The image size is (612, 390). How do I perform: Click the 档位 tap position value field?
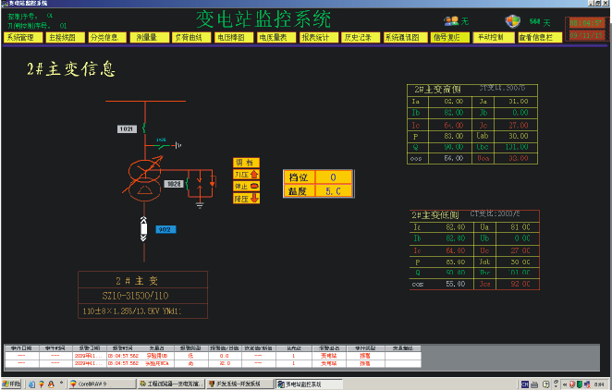point(333,177)
